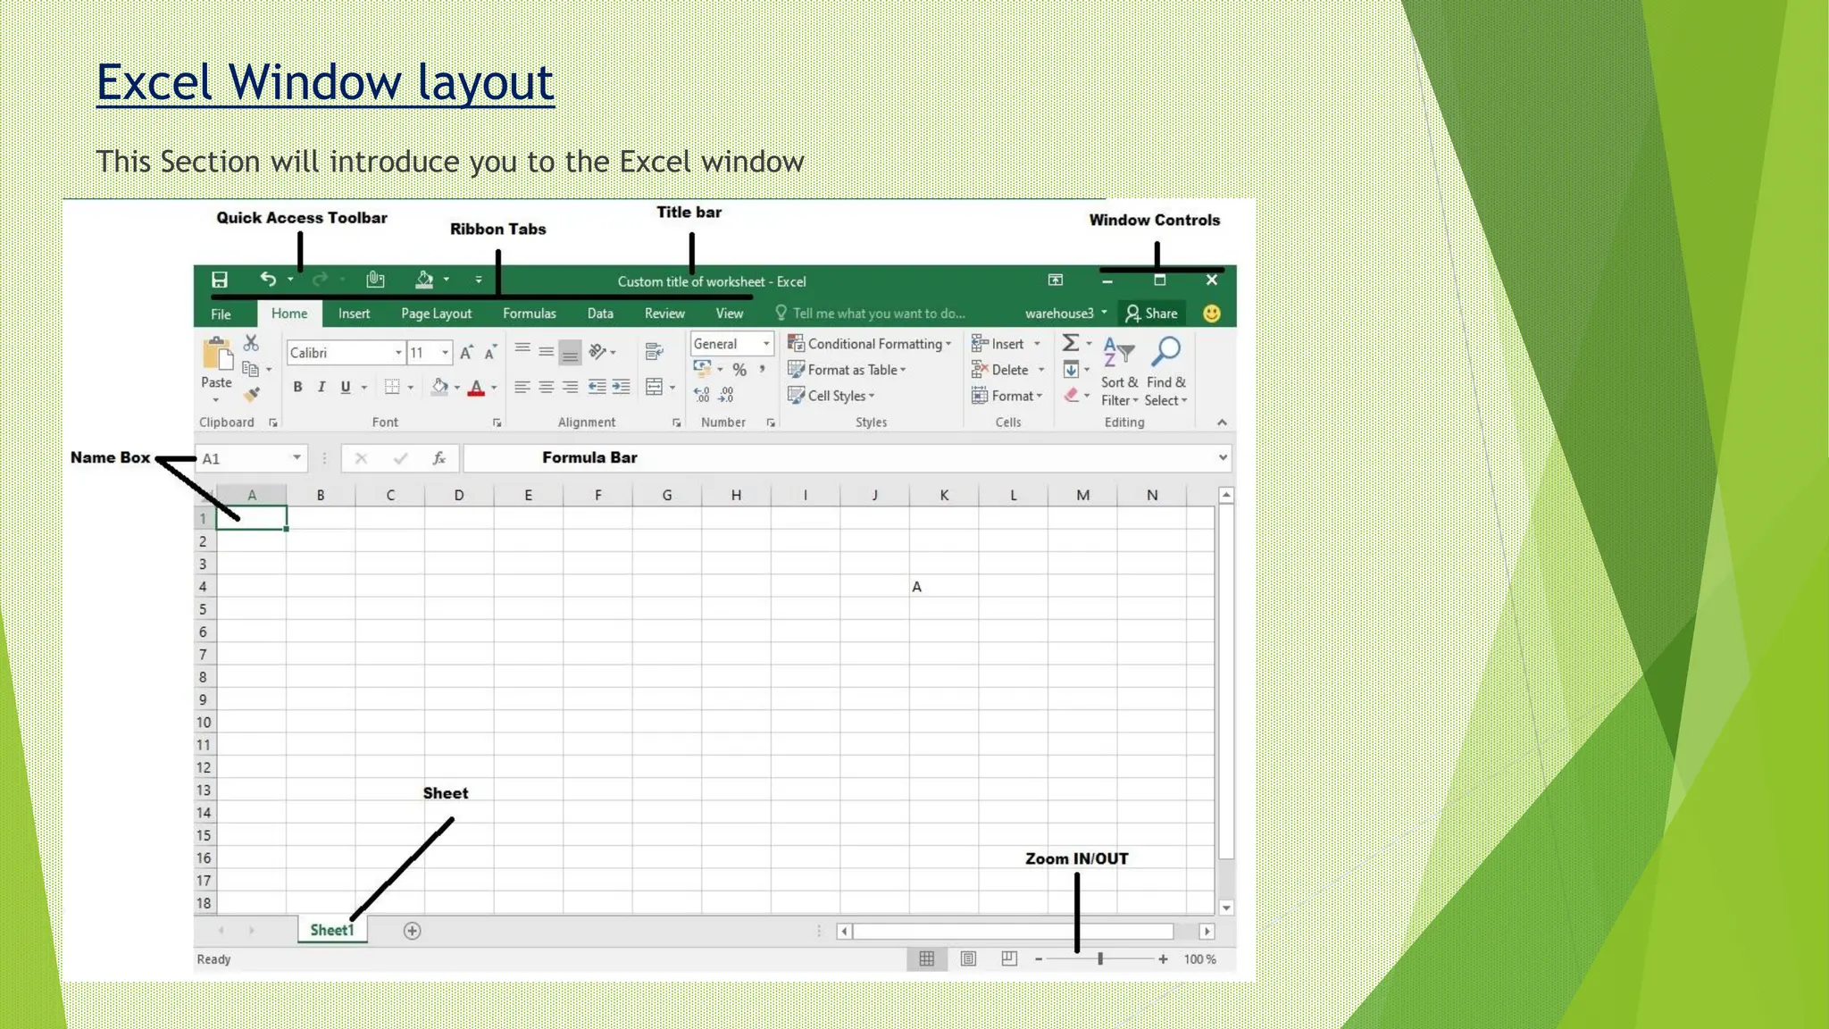The height and width of the screenshot is (1029, 1829).
Task: Toggle Middle Align button
Action: 546,351
